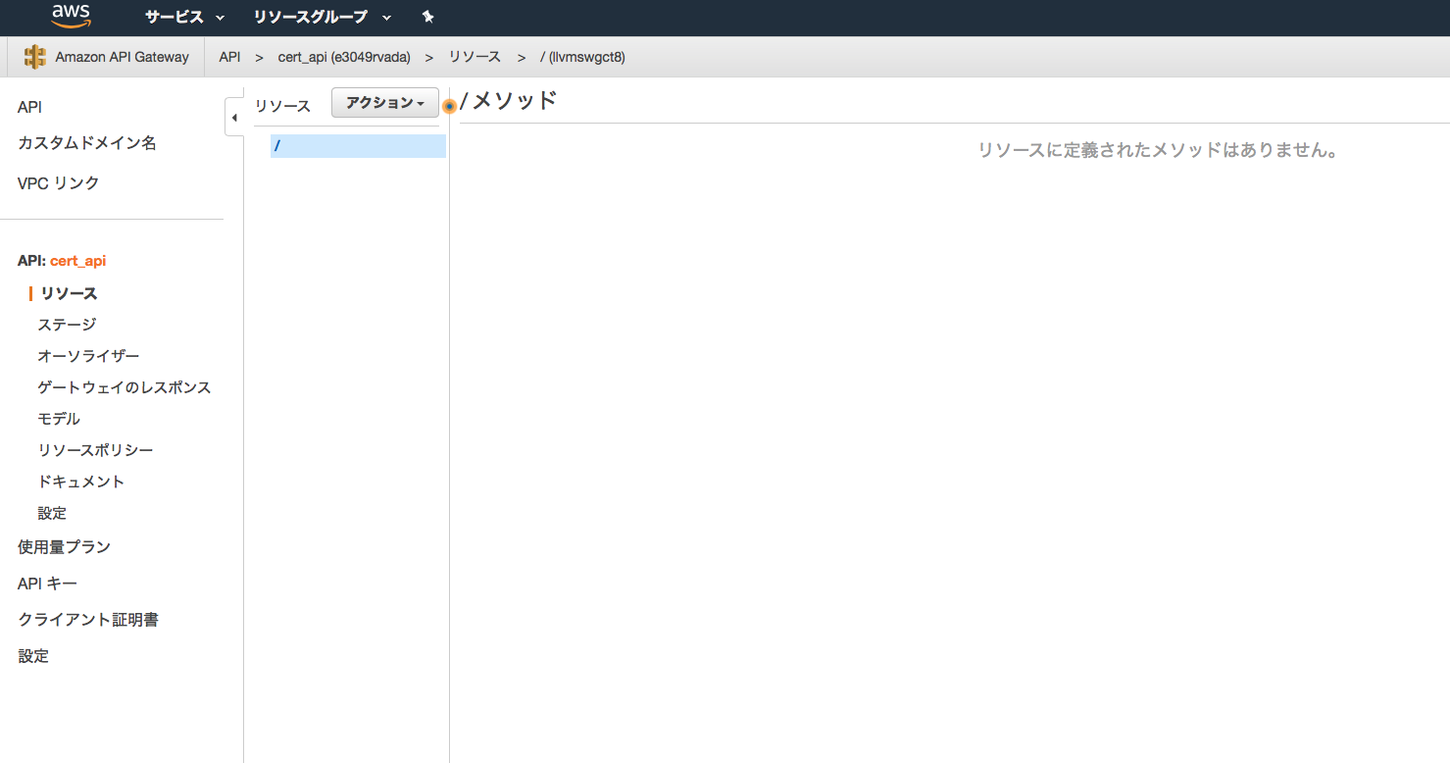The width and height of the screenshot is (1450, 763).
Task: Click the cert_api API name link
Action: pos(77,261)
